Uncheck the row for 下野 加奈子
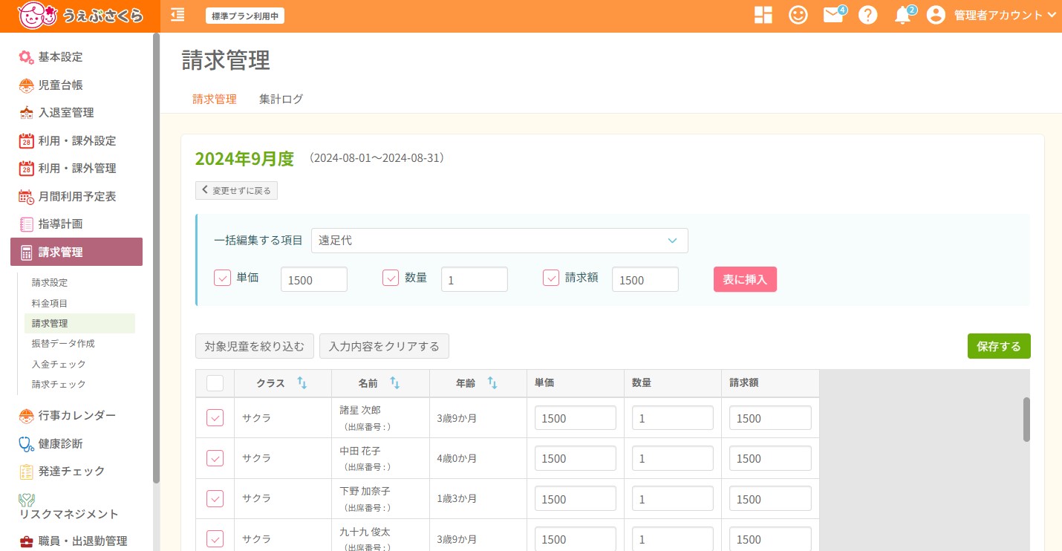 [x=215, y=499]
